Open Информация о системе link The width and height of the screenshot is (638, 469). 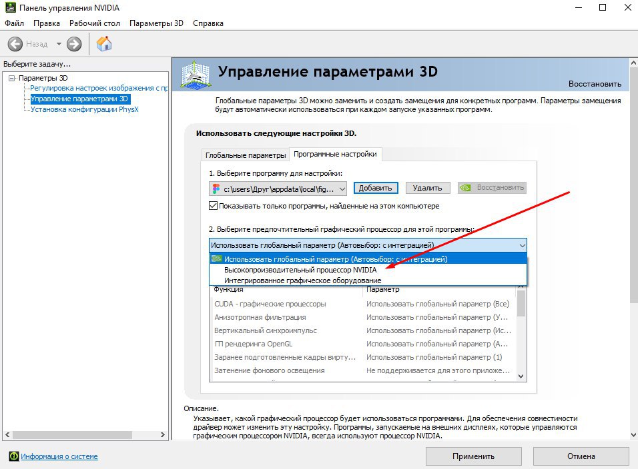(x=59, y=456)
